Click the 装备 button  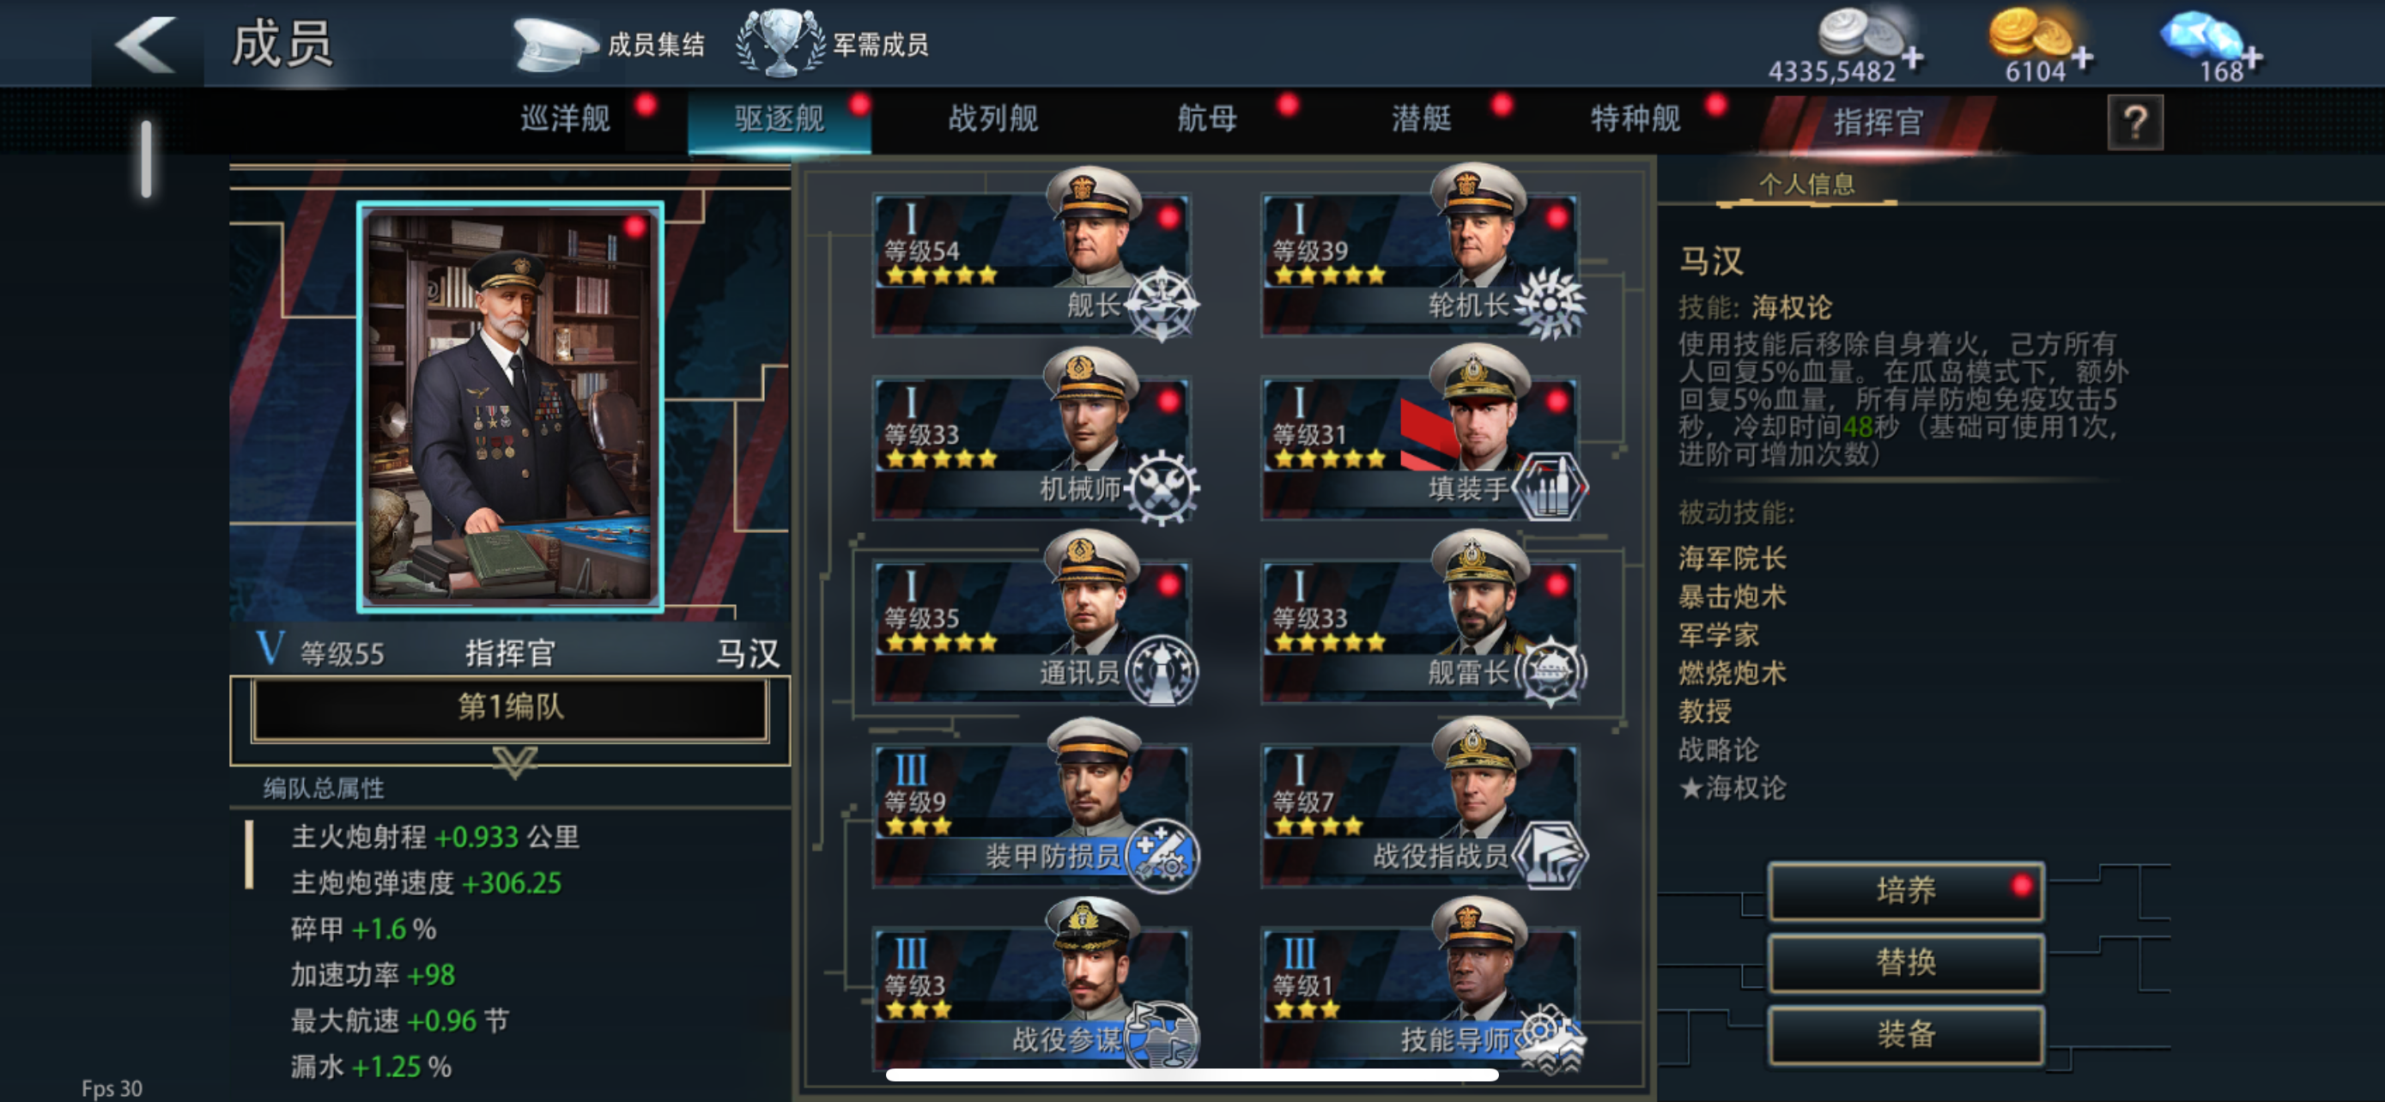tap(1905, 1034)
